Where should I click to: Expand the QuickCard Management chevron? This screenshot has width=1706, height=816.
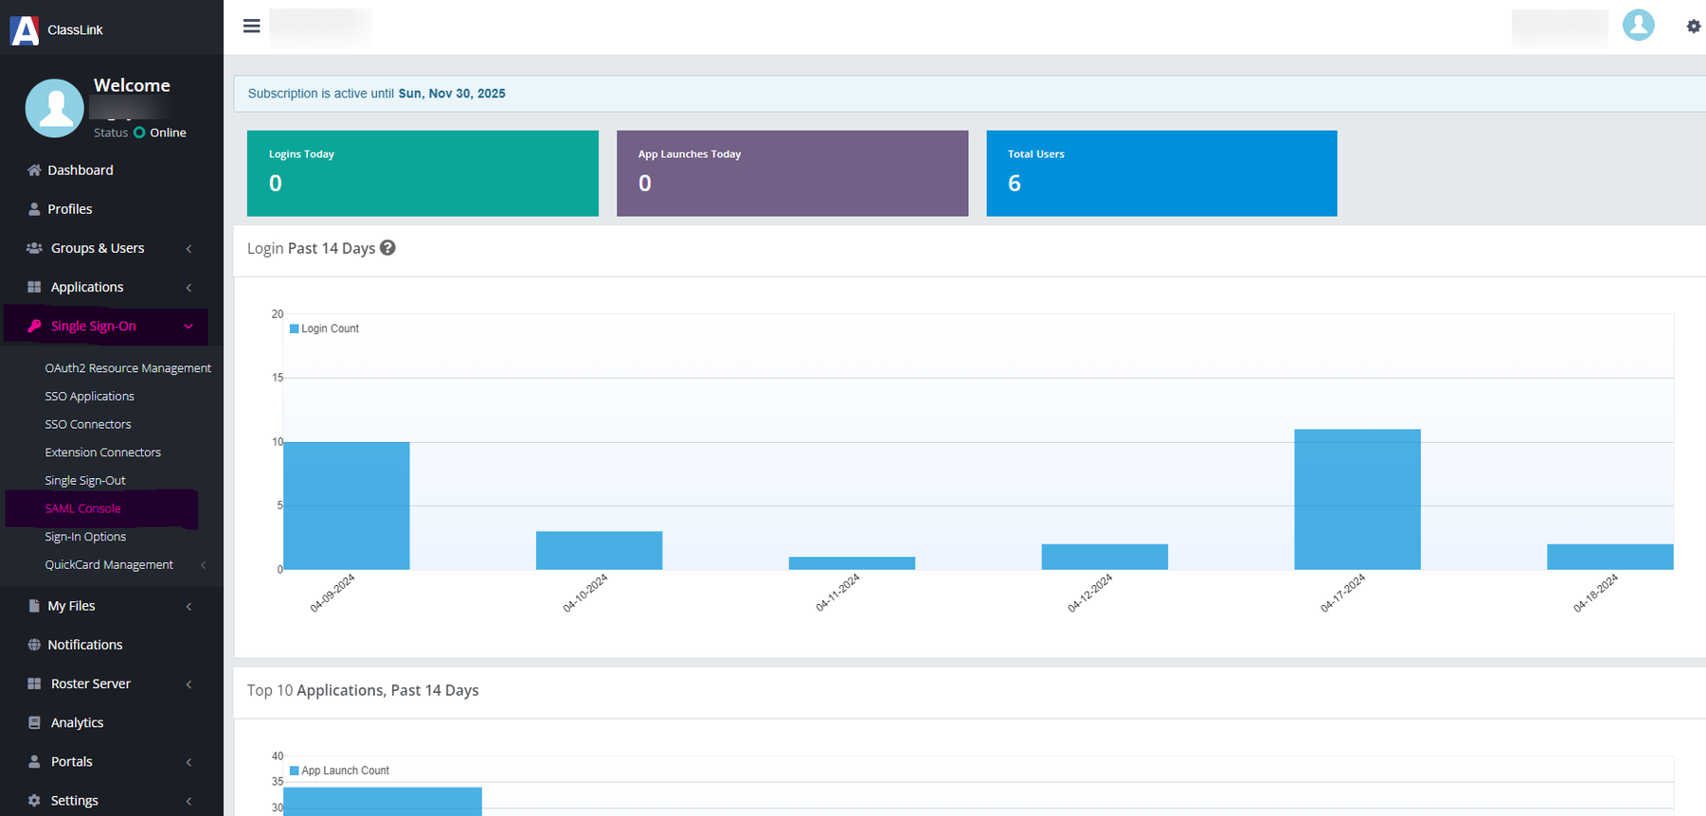click(x=203, y=565)
